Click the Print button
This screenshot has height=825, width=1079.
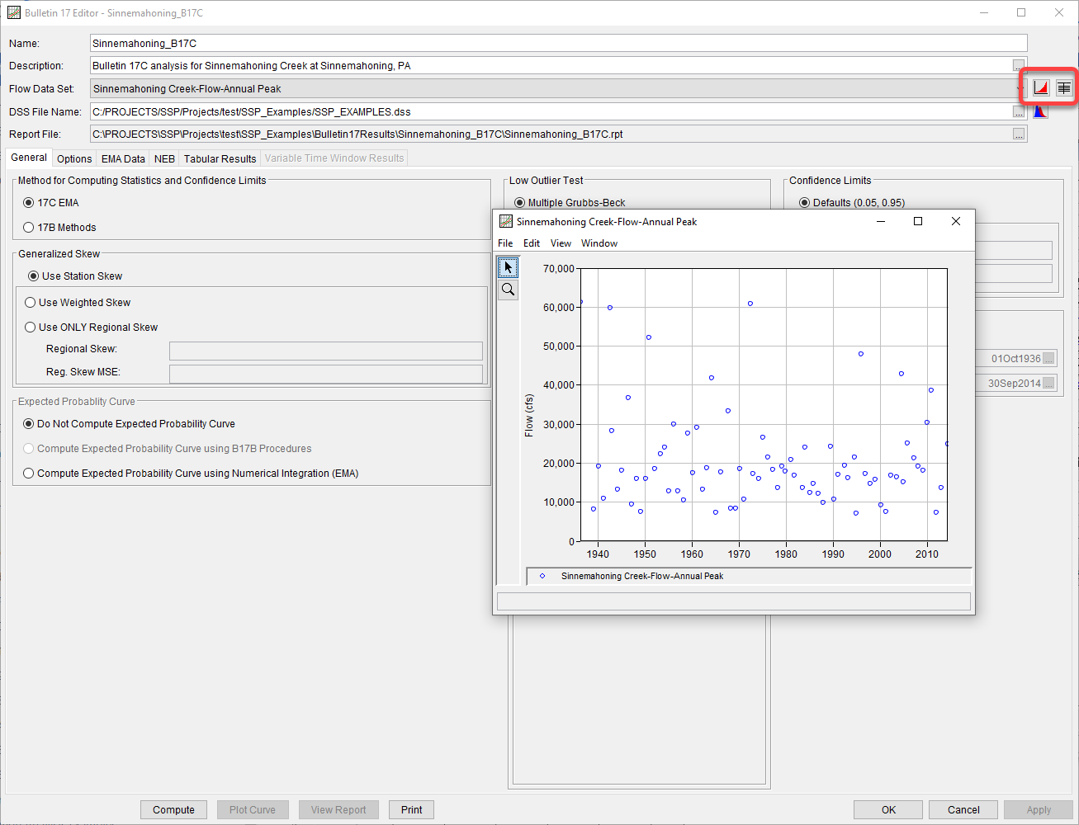411,810
